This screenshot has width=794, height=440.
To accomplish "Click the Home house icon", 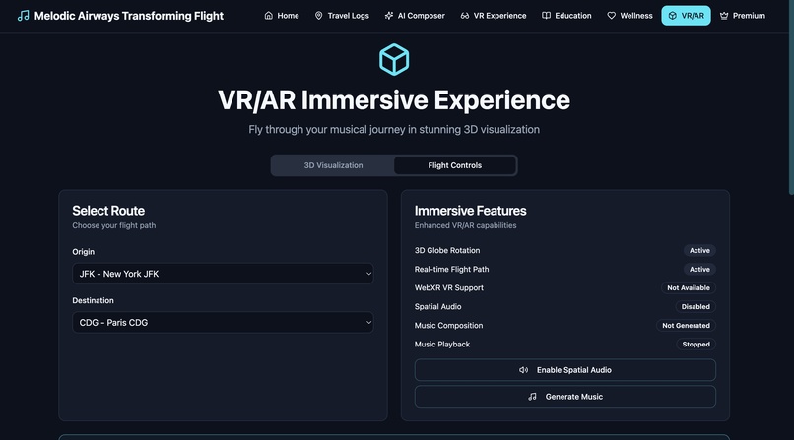I will pos(268,16).
